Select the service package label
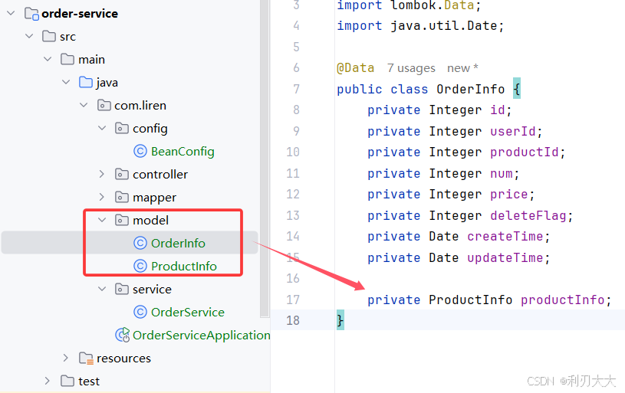 pos(153,290)
